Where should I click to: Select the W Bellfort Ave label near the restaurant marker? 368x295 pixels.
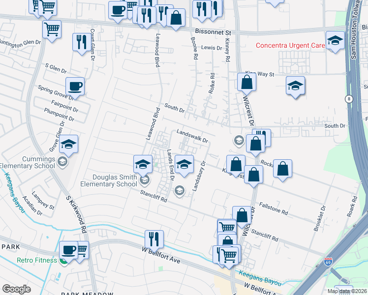161,255
